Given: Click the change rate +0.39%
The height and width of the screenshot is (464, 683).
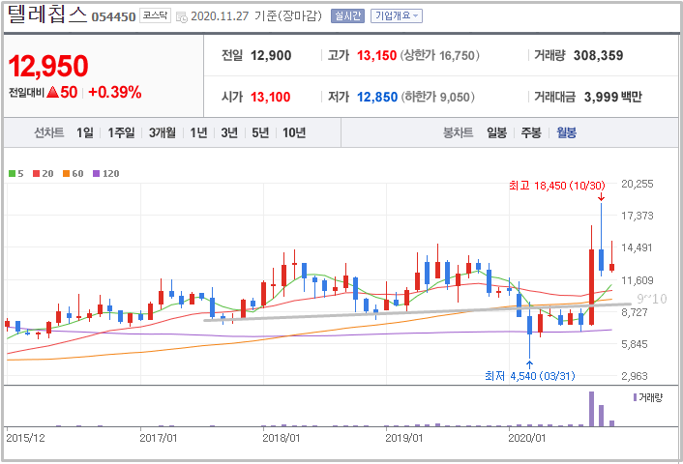Looking at the screenshot, I should (115, 92).
